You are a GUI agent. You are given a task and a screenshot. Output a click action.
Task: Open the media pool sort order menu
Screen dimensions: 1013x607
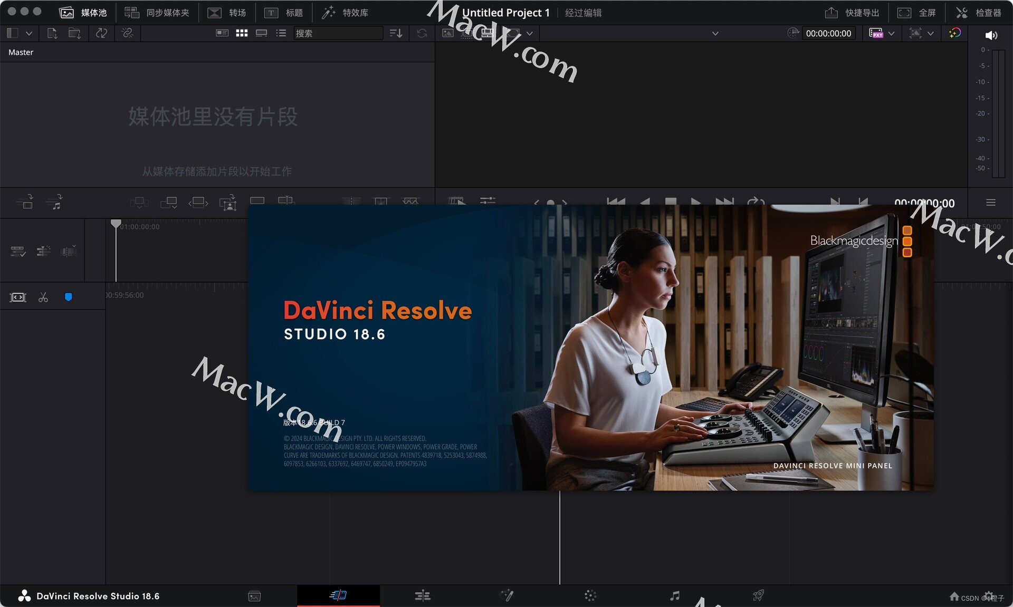[396, 33]
